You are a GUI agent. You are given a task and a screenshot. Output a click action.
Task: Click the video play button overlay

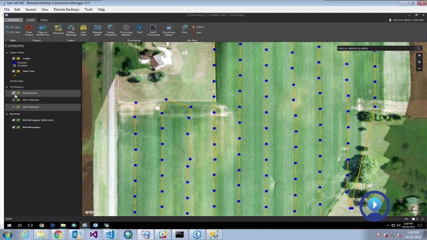(374, 205)
